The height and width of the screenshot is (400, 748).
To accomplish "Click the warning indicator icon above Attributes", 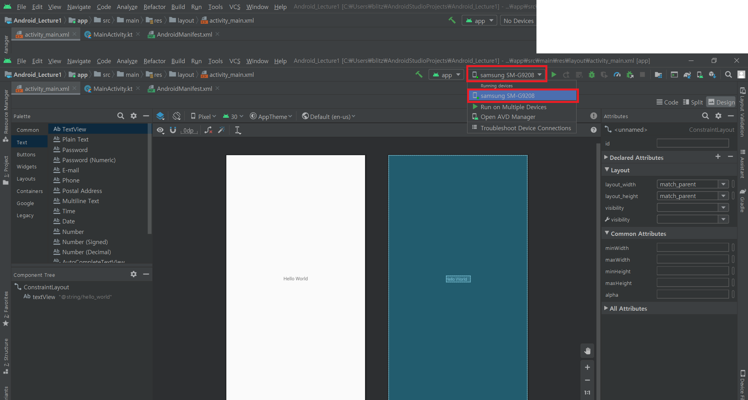I will [593, 116].
